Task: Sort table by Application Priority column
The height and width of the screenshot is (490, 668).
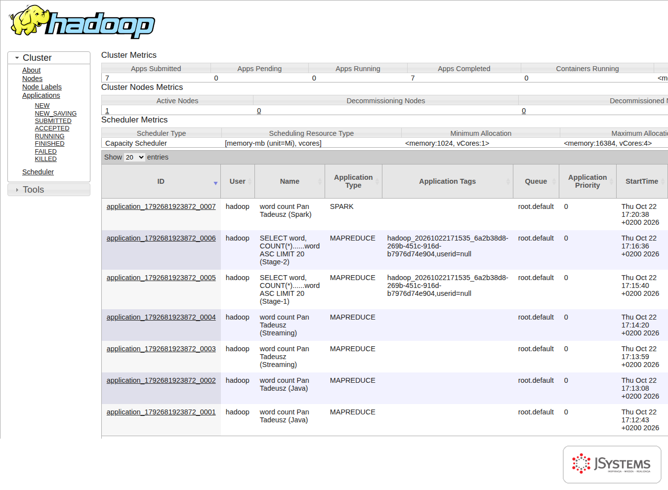Action: pyautogui.click(x=587, y=181)
